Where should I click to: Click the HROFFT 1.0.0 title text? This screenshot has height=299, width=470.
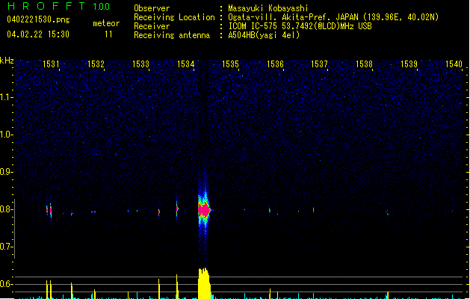point(59,6)
